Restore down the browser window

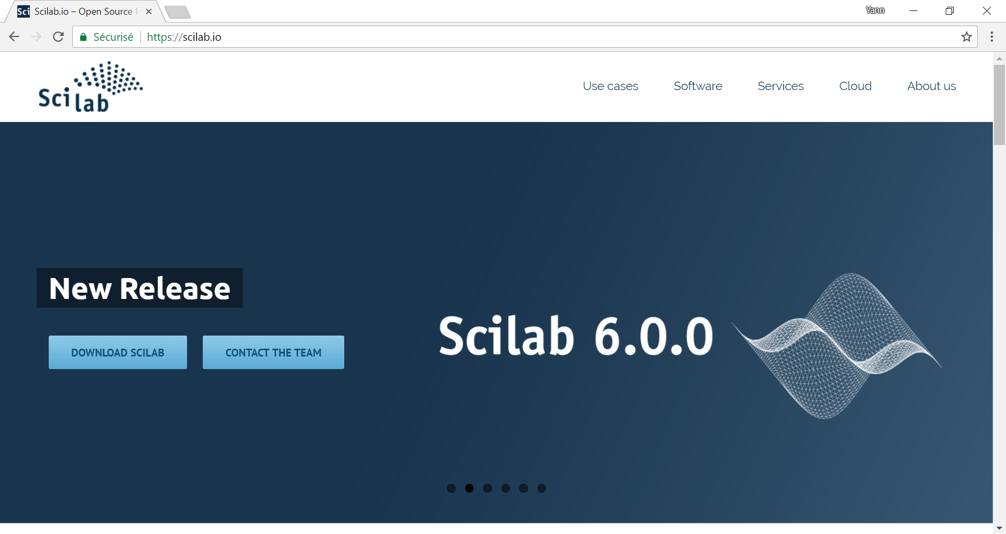[x=949, y=10]
